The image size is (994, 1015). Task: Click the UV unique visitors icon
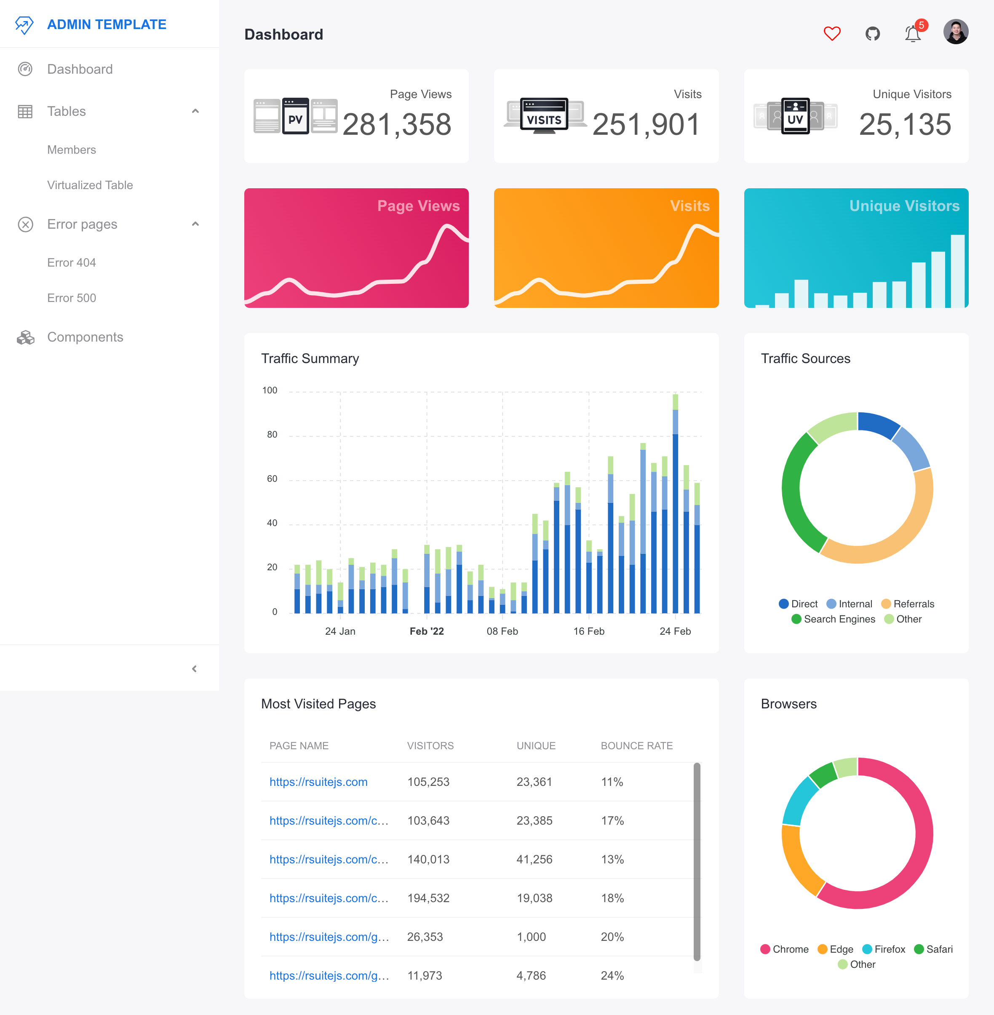795,115
